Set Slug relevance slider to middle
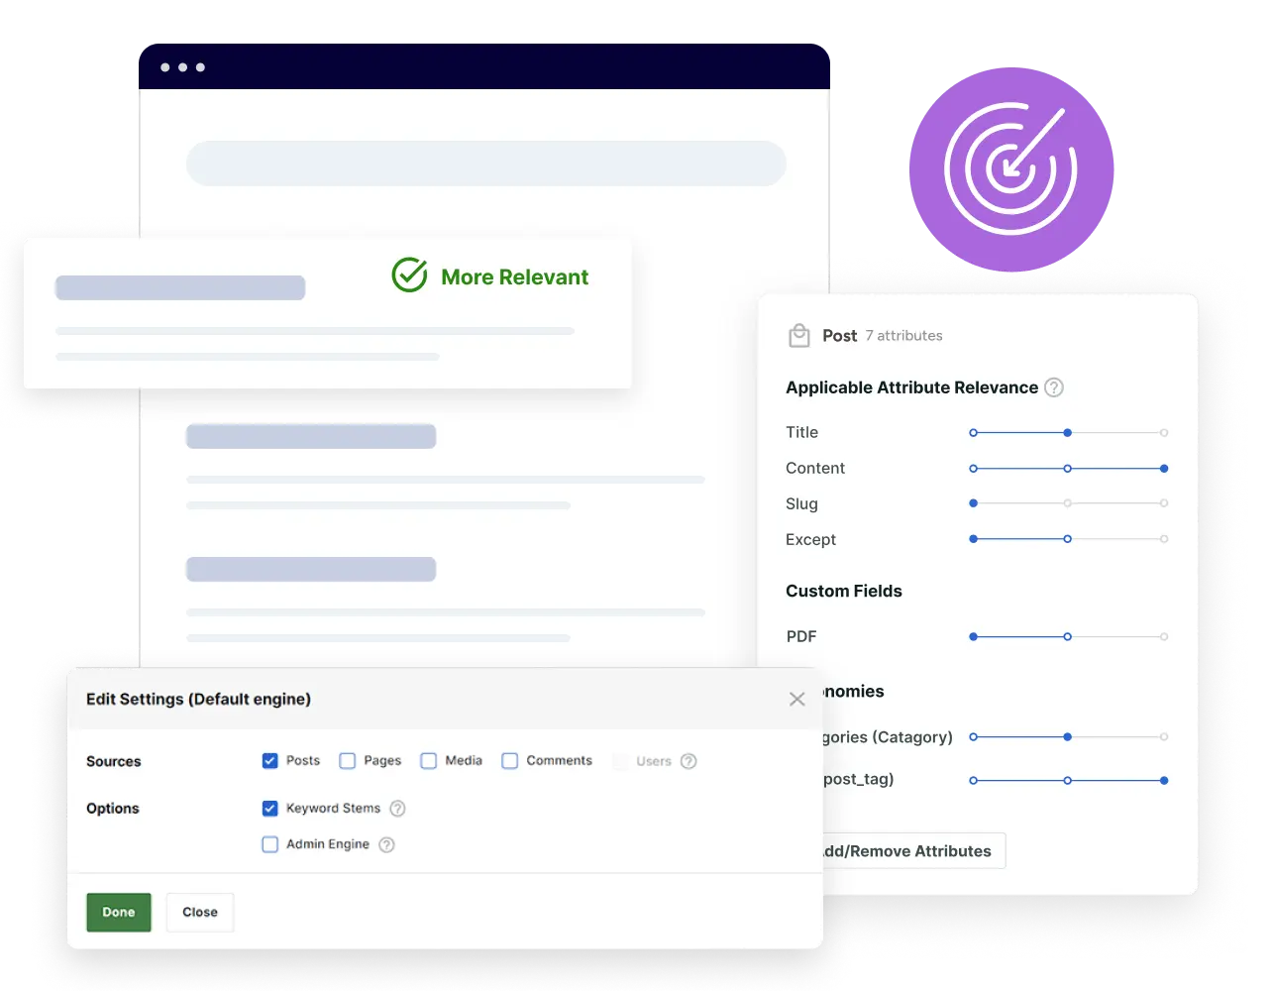 click(x=1067, y=503)
